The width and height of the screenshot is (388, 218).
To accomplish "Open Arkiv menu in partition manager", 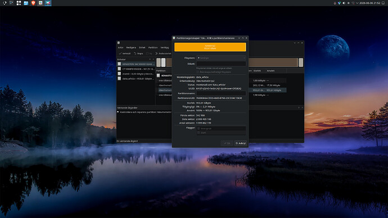I will point(120,47).
